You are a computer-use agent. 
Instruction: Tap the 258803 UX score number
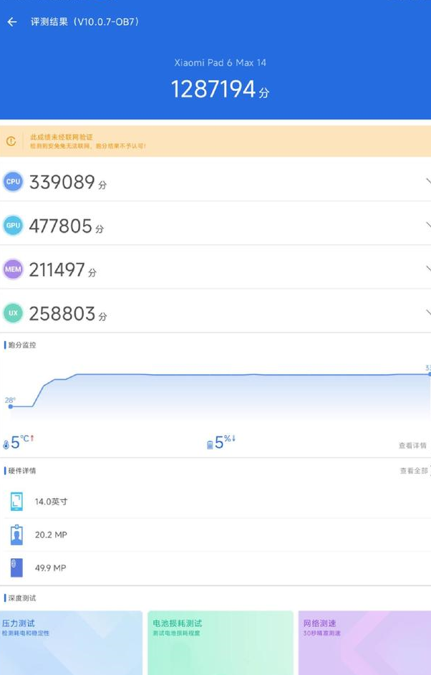[x=62, y=313]
